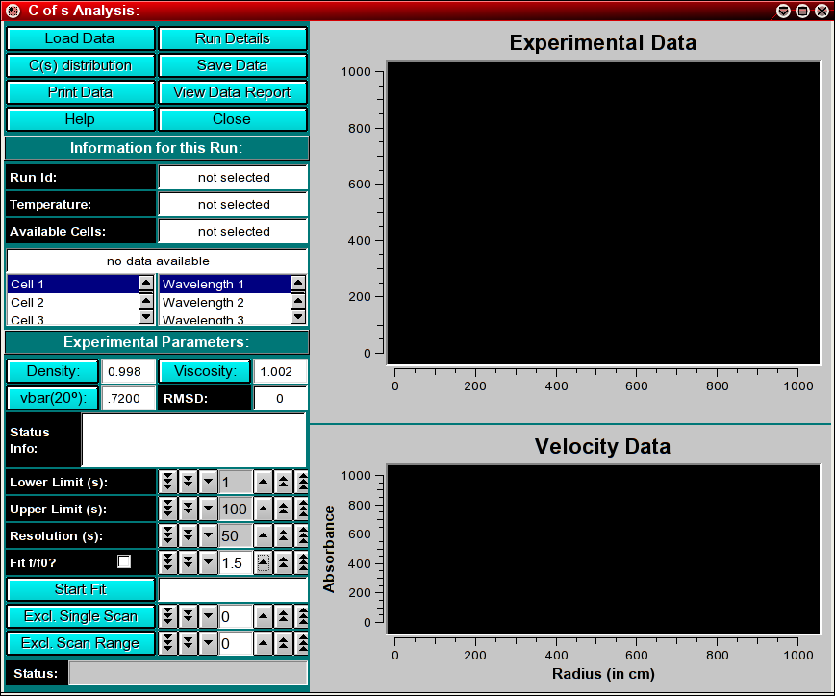
Task: Click double up arrow for Resolution
Action: (x=284, y=536)
